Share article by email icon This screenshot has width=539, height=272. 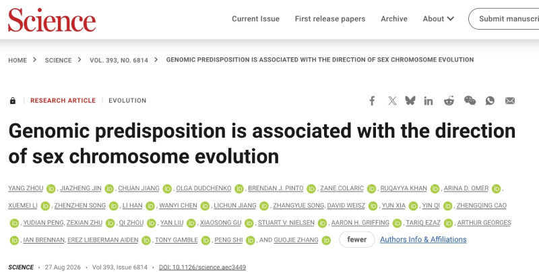click(510, 101)
